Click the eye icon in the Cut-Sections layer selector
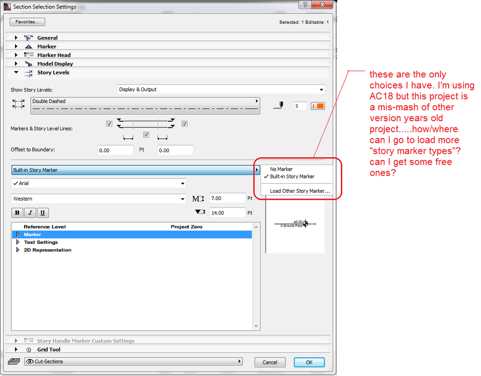The image size is (481, 376). (x=30, y=361)
